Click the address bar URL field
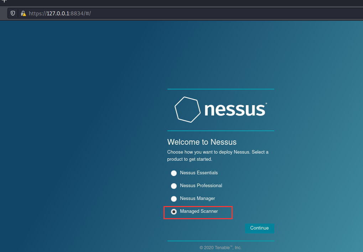This screenshot has height=252, width=363. click(185, 14)
